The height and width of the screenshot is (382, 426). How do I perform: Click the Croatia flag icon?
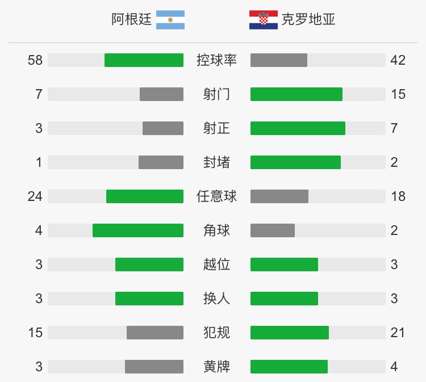pos(264,20)
